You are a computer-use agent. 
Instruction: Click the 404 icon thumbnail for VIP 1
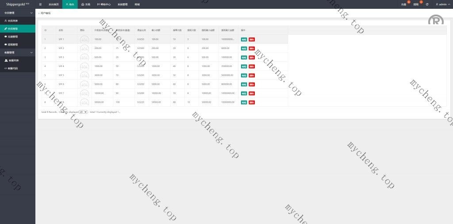[x=84, y=39]
